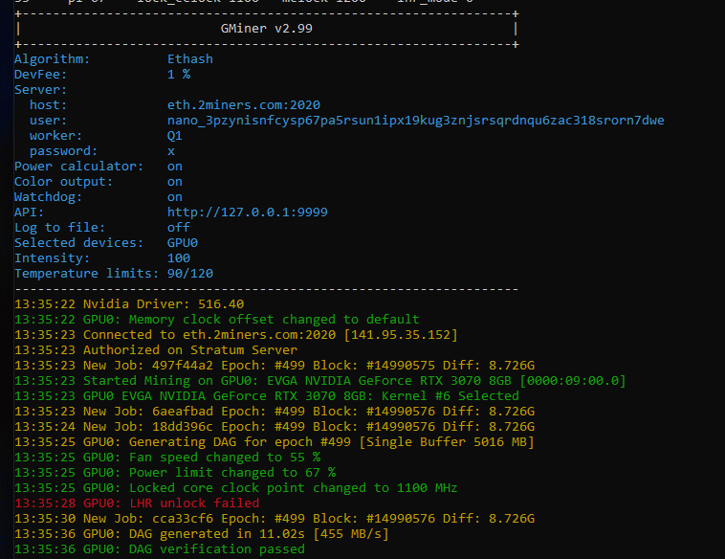Click the Log to file off value

[x=179, y=227]
